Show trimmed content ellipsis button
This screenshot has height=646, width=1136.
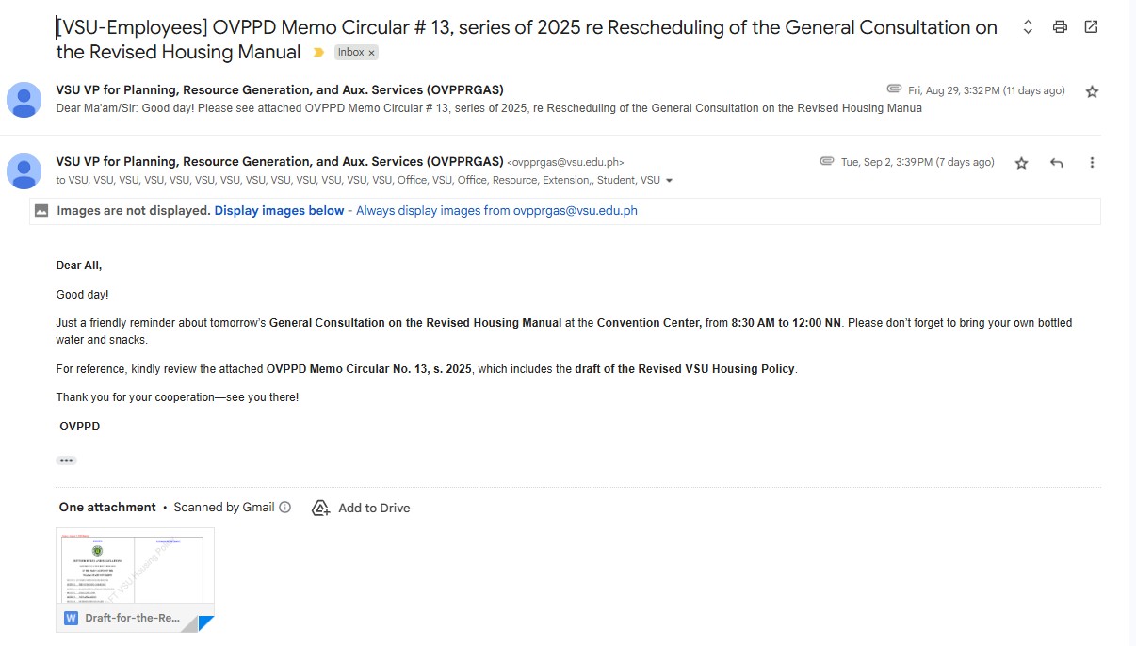point(66,460)
